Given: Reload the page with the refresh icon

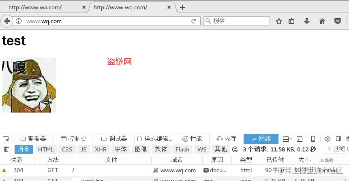Looking at the screenshot, I should 193,21.
